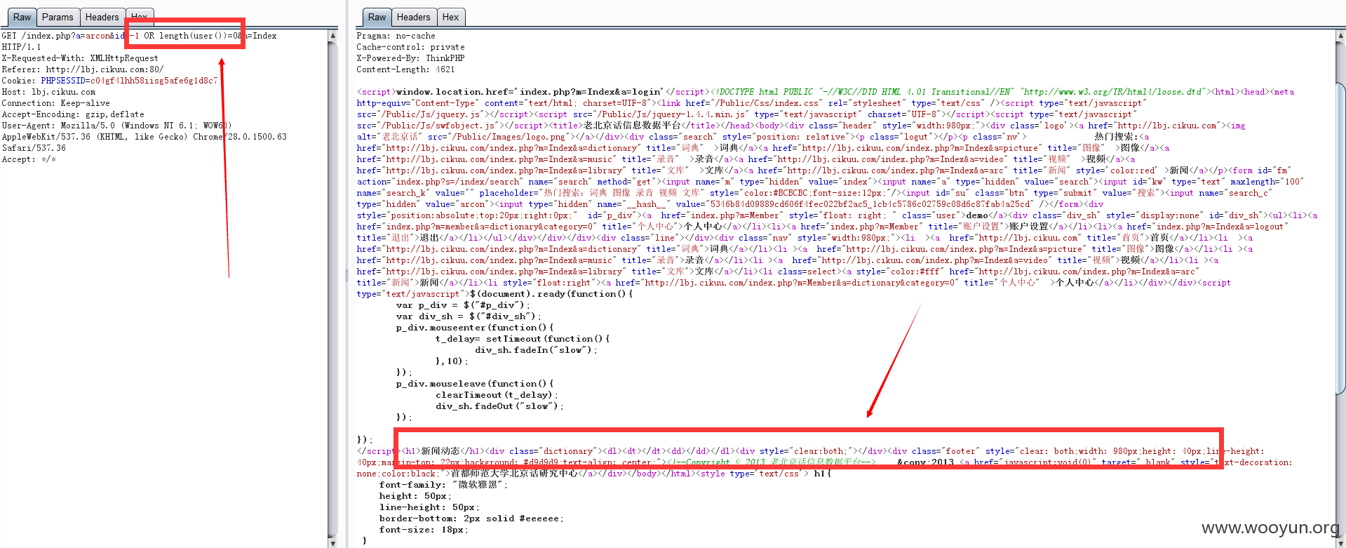The height and width of the screenshot is (548, 1346).
Task: Click the 'GET /index.php?a=arcon' request line
Action: (139, 36)
